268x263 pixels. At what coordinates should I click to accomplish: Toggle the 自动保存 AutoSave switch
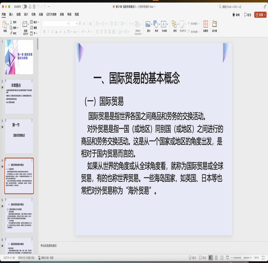coord(24,7)
